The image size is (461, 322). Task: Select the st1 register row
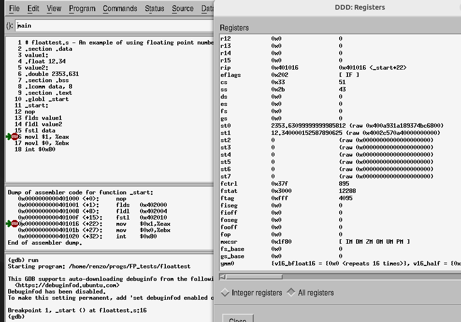click(x=340, y=133)
